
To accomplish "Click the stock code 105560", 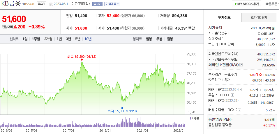I will point(28,4).
